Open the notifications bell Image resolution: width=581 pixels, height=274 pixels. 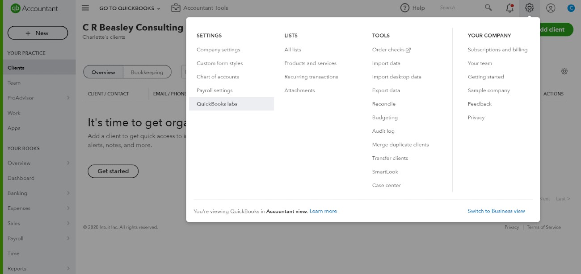(x=509, y=8)
